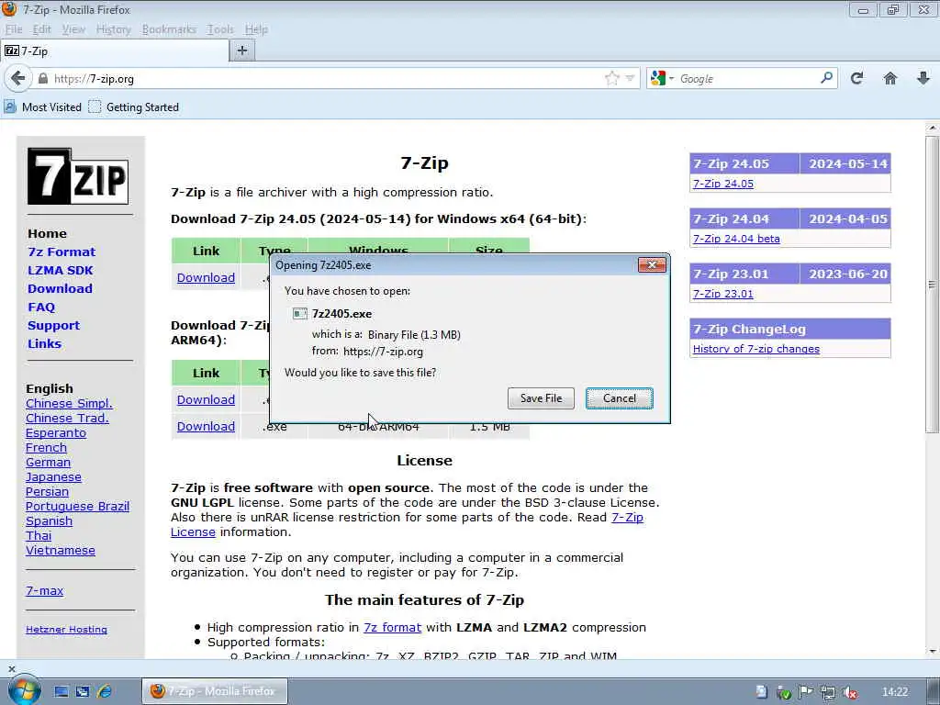Open the File menu
Image resolution: width=940 pixels, height=705 pixels.
pos(14,29)
